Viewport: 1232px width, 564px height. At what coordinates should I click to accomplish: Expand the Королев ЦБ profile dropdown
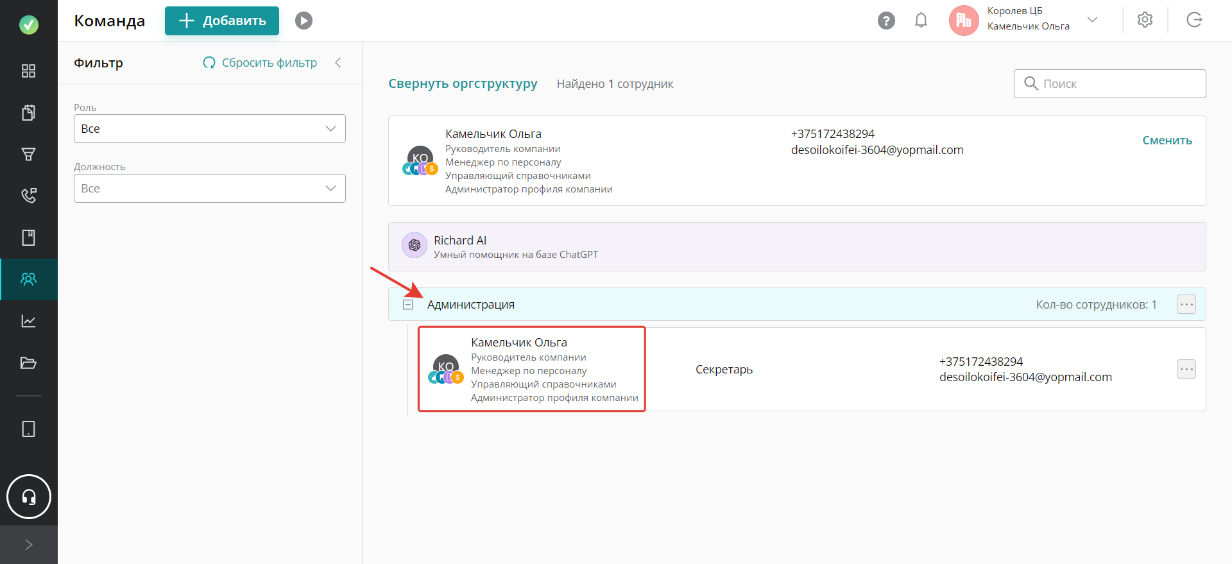point(1092,20)
